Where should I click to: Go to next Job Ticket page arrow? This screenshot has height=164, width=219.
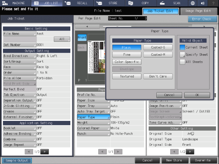tap(44, 152)
